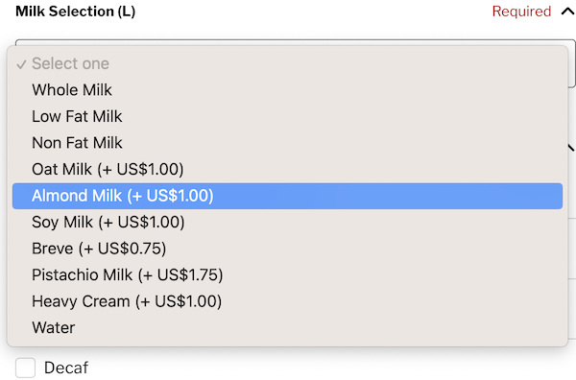576x380 pixels.
Task: Choose Whole Milk from the list
Action: (x=287, y=90)
